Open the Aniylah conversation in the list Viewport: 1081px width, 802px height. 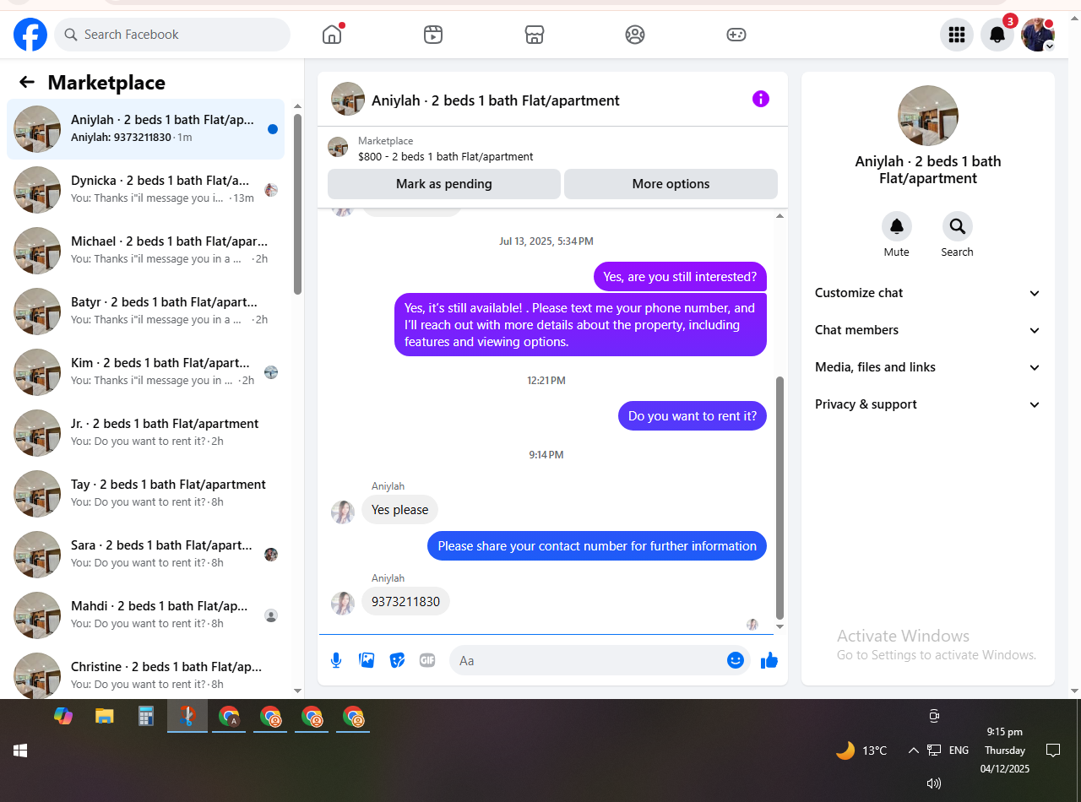click(146, 129)
